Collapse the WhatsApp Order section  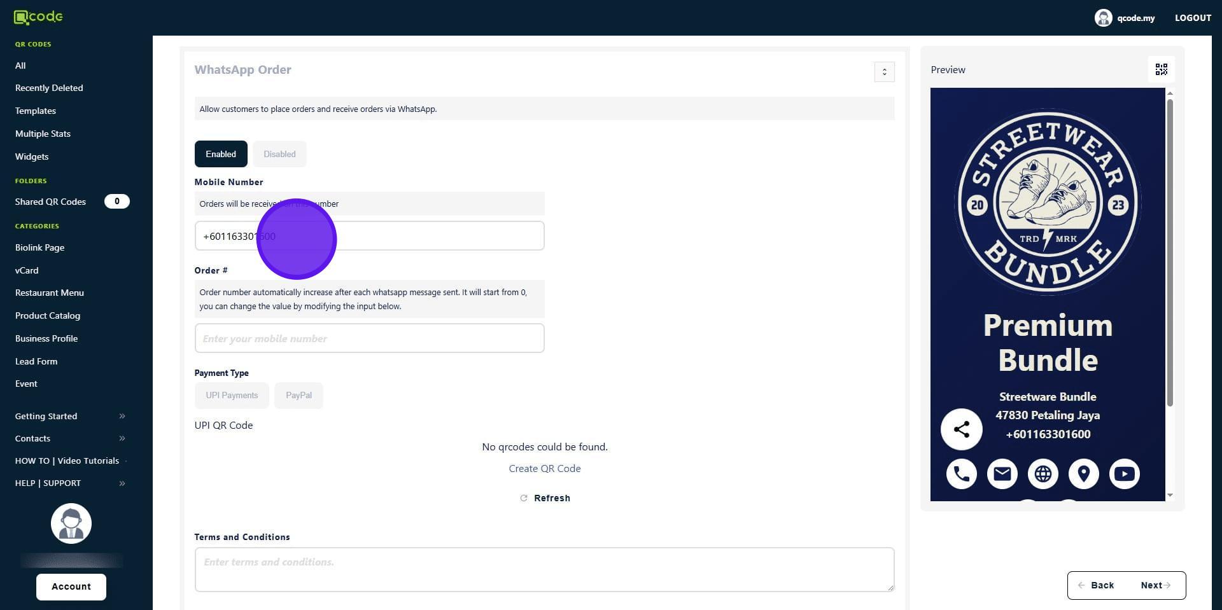pos(884,72)
